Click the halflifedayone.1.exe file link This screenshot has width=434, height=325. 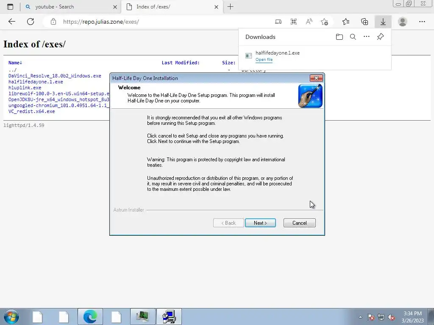pyautogui.click(x=36, y=82)
